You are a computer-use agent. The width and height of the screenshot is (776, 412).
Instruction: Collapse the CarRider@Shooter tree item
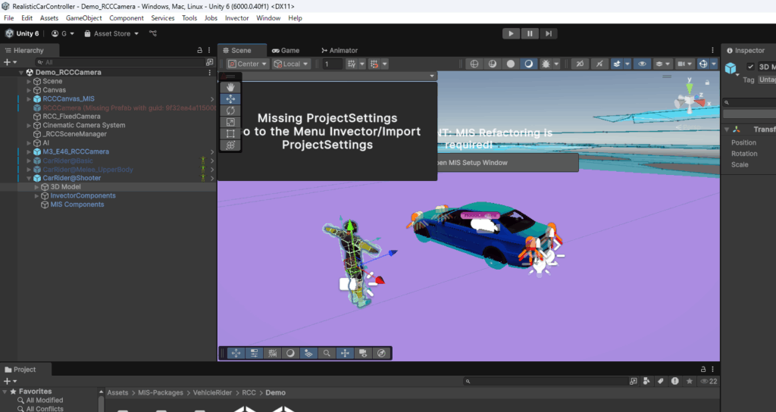pos(29,179)
